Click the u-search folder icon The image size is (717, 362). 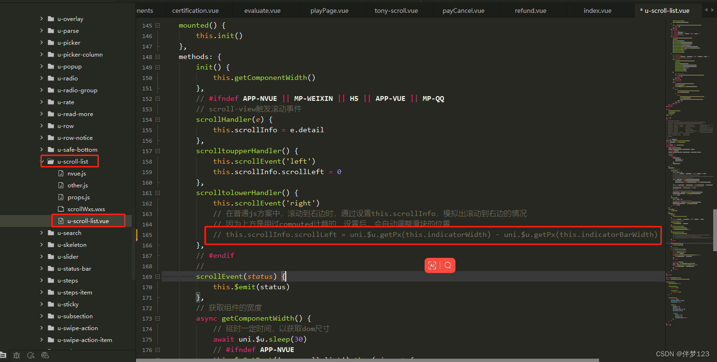(51, 233)
